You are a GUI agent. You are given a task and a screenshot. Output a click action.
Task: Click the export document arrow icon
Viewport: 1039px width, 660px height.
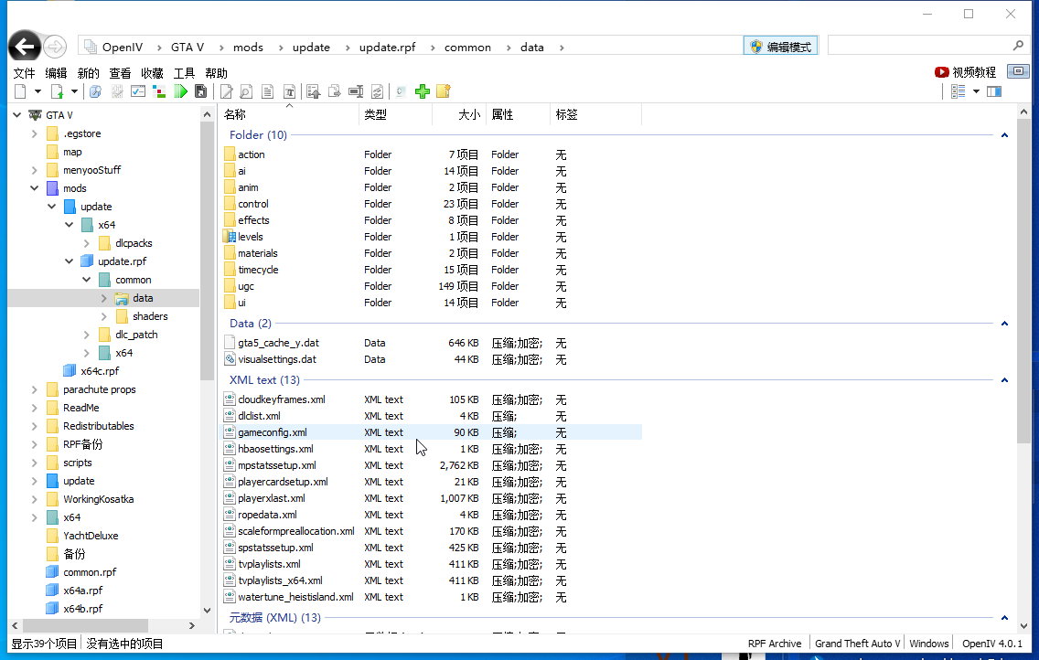click(x=335, y=91)
